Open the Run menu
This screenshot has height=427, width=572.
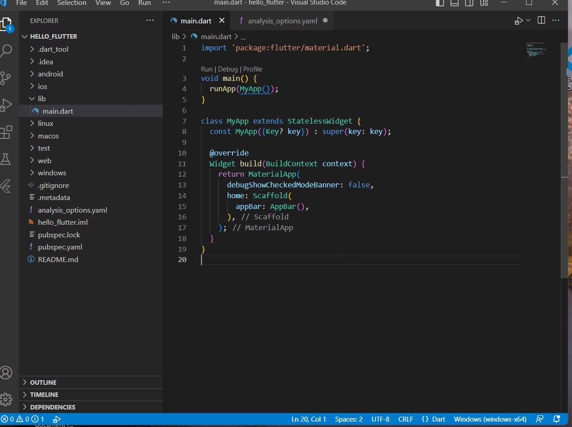tap(144, 3)
